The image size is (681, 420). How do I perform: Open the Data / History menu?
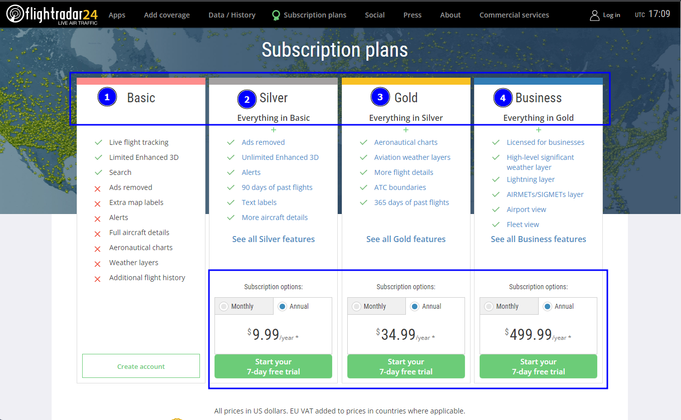232,15
